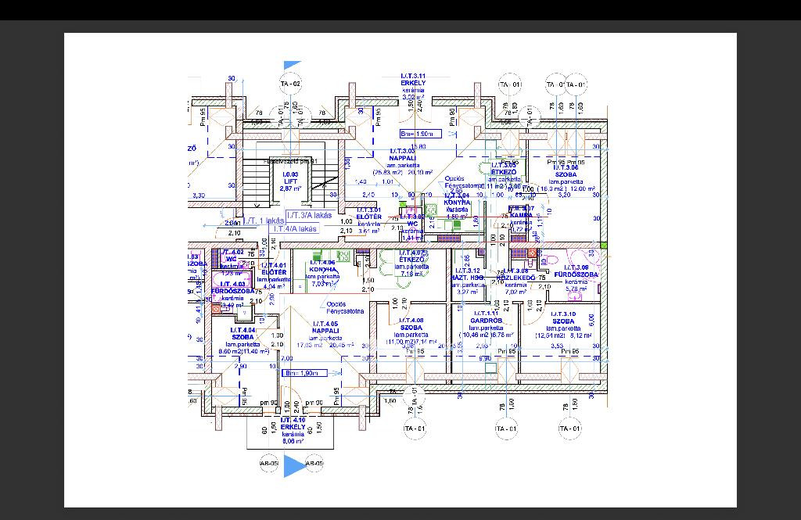This screenshot has width=801, height=520.
Task: Select the I.0.03 LIFT room label
Action: pos(290,181)
